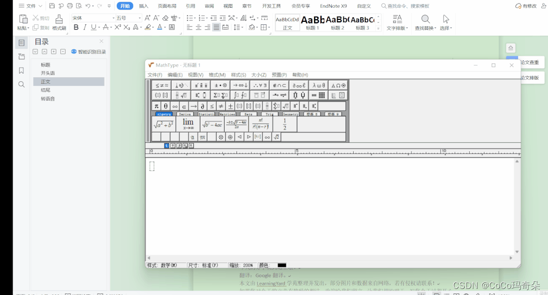Screen dimensions: 548x295
Task: Click the text highlight color button
Action: click(148, 27)
